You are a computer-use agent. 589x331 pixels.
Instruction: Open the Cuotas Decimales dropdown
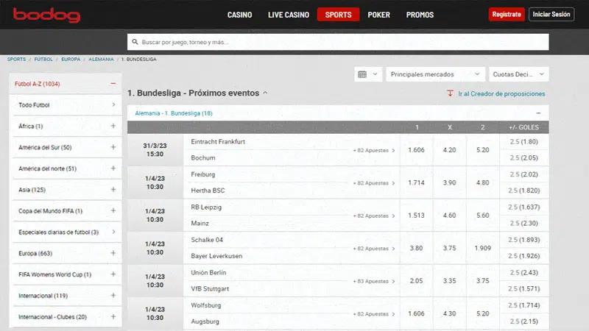[519, 74]
